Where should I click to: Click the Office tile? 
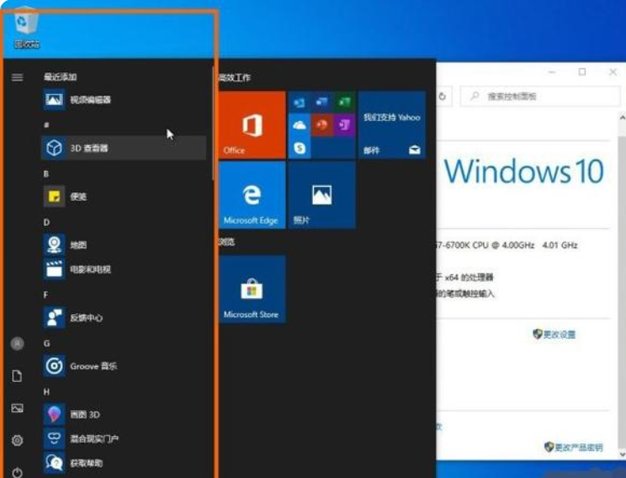(252, 125)
